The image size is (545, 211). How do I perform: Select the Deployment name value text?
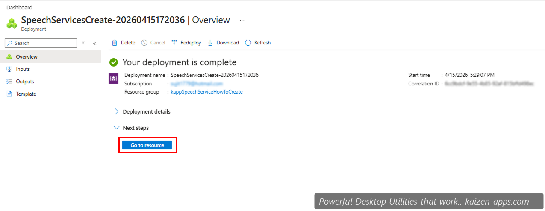click(x=215, y=75)
